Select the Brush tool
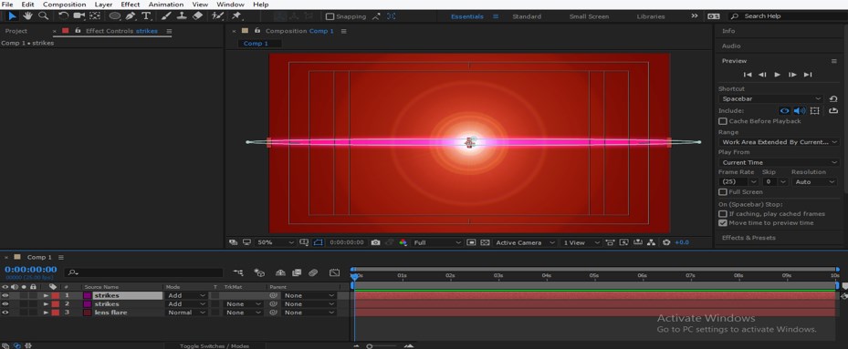The height and width of the screenshot is (349, 848). click(166, 16)
